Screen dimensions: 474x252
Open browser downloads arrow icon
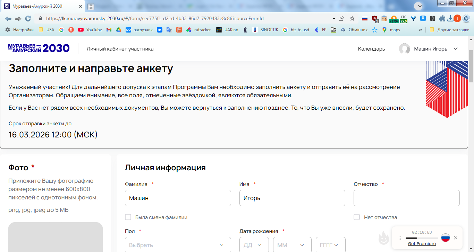tap(450, 18)
